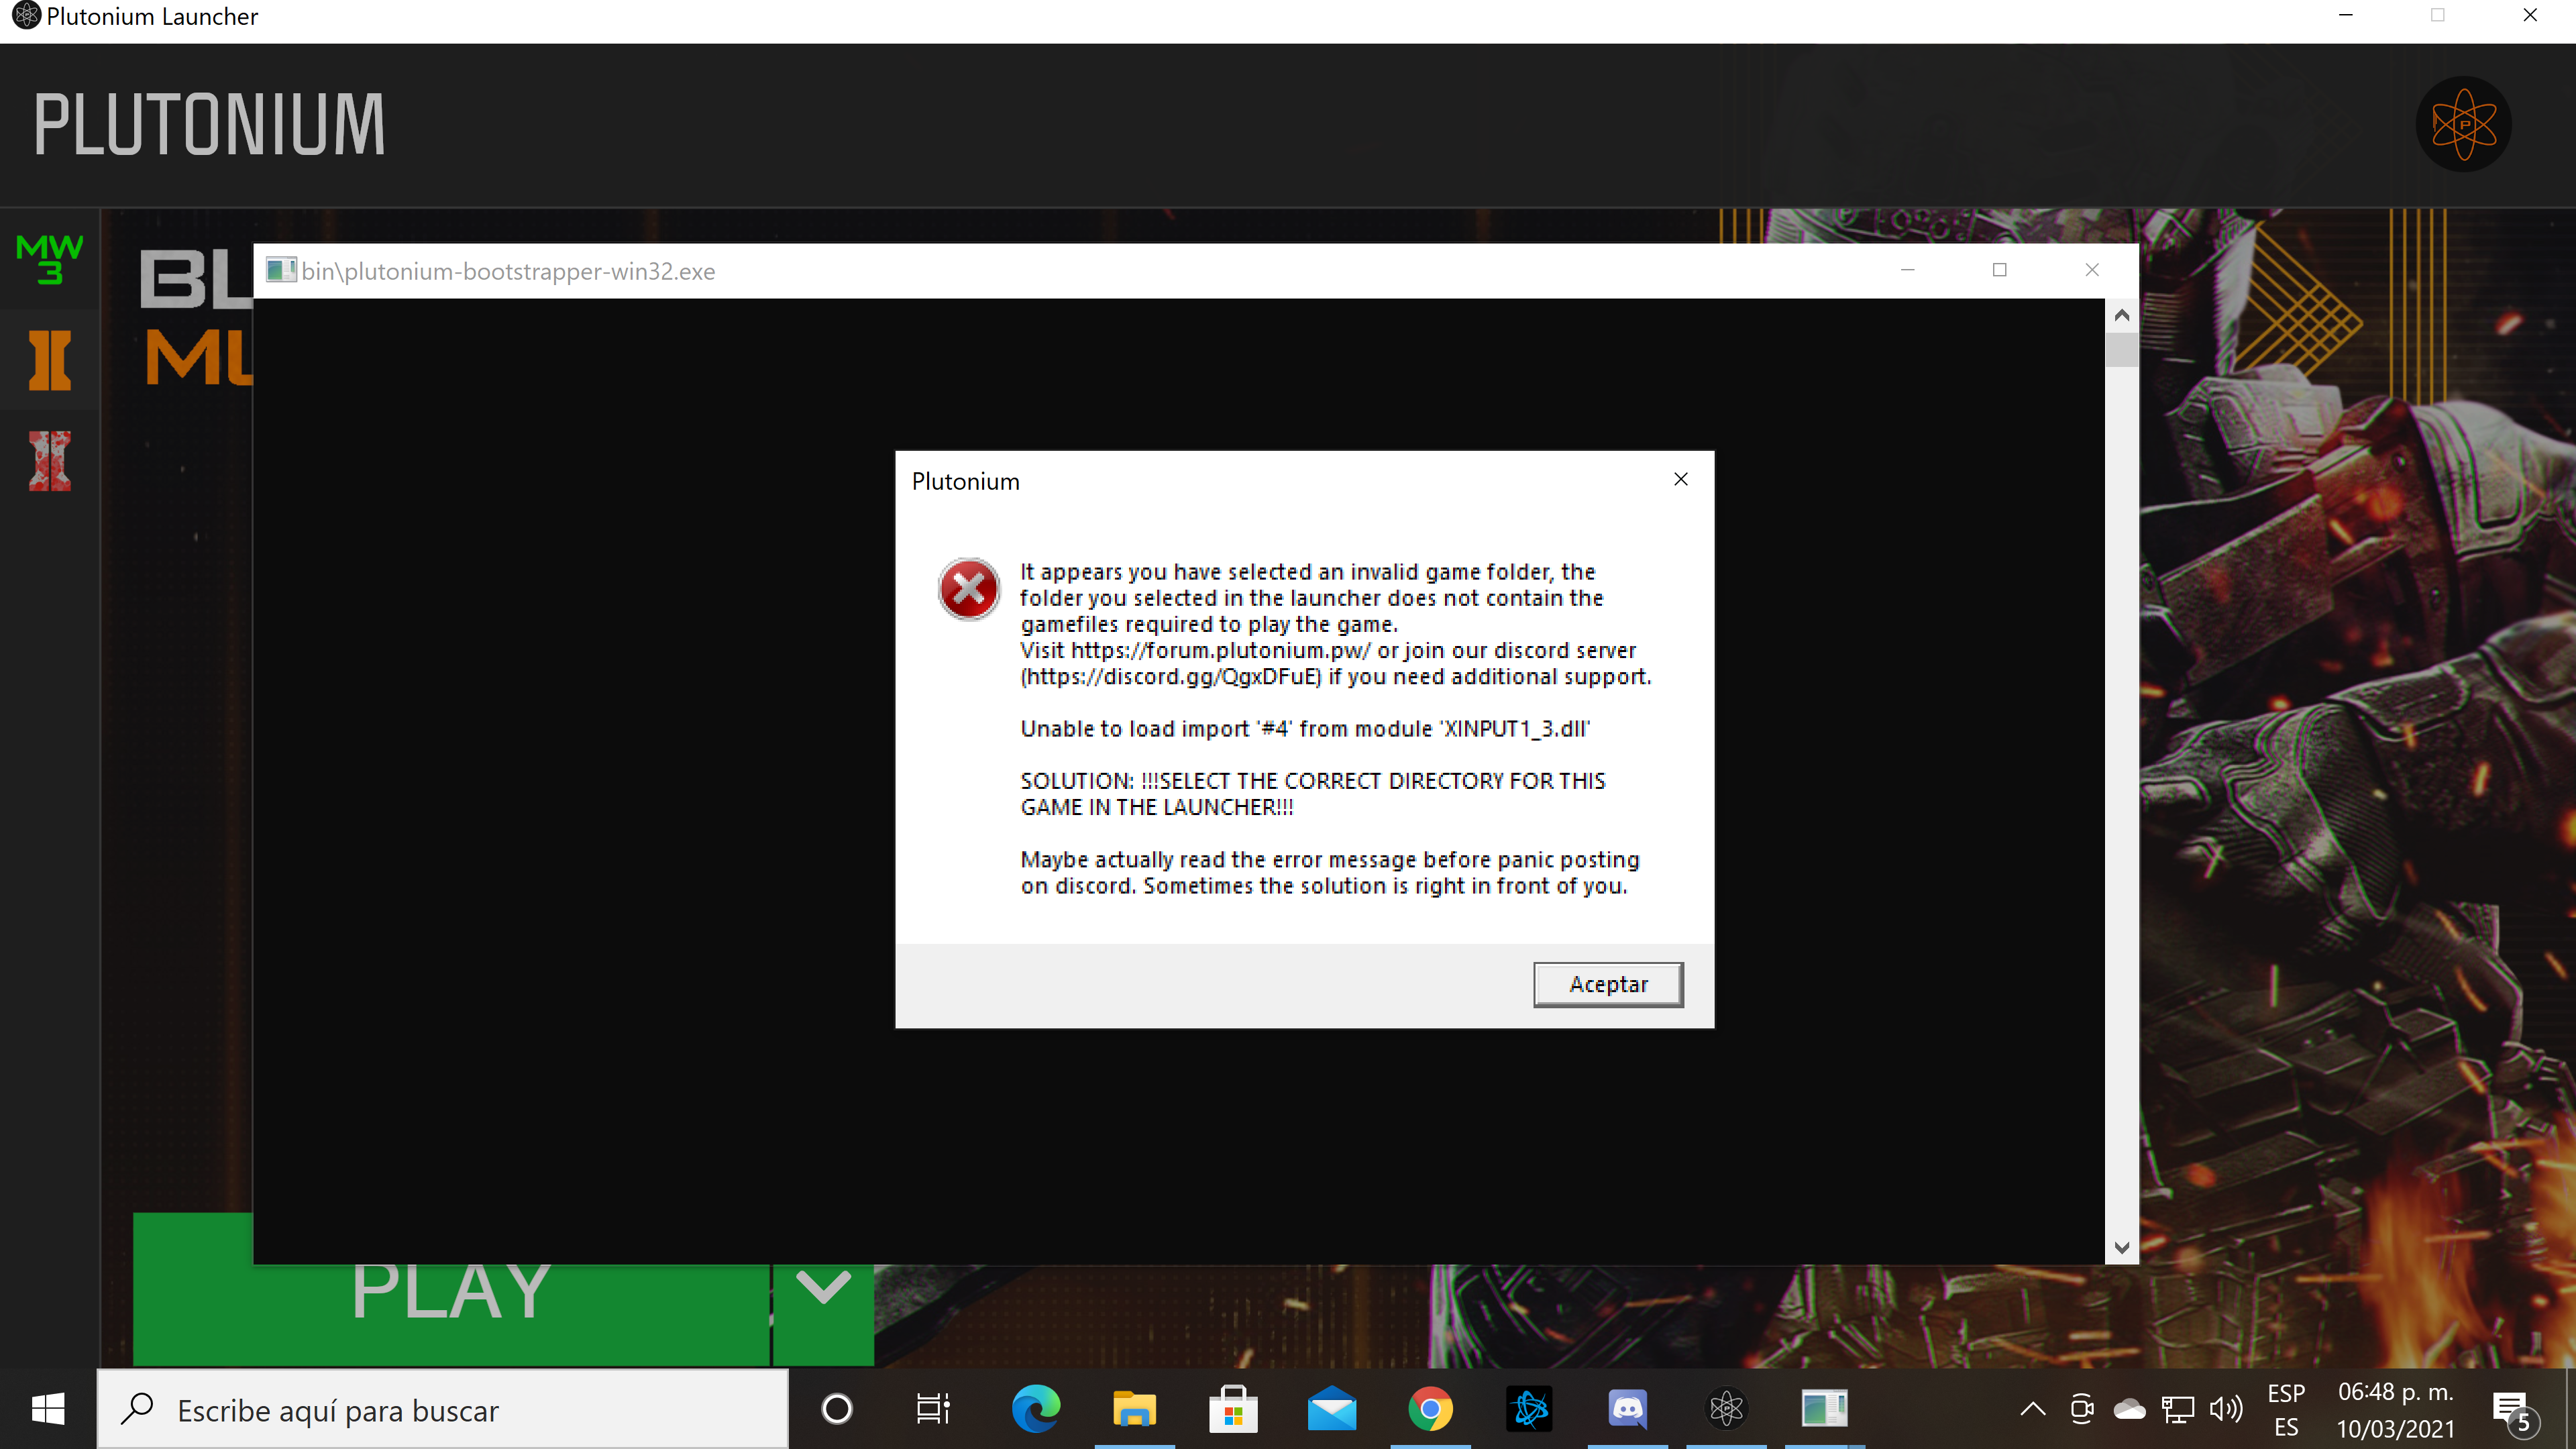
Task: Minimize the Plutonium Launcher window
Action: coord(2346,15)
